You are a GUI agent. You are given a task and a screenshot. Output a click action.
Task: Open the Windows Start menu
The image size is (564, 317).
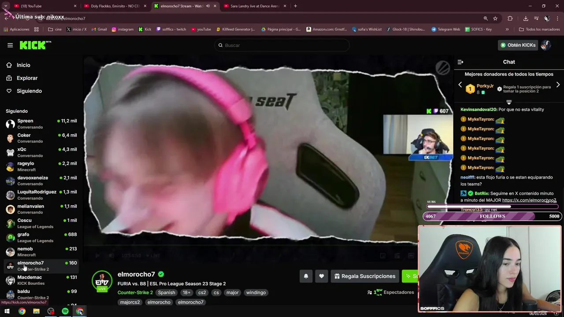click(7, 311)
